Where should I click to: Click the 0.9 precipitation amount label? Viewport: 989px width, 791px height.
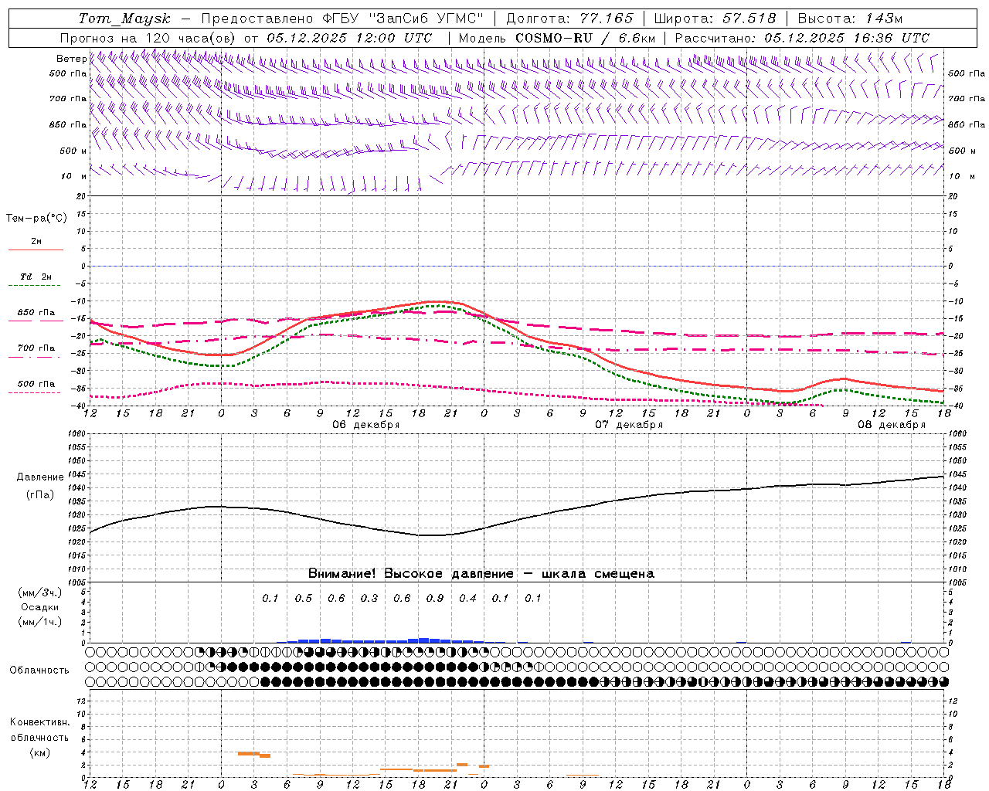click(435, 598)
